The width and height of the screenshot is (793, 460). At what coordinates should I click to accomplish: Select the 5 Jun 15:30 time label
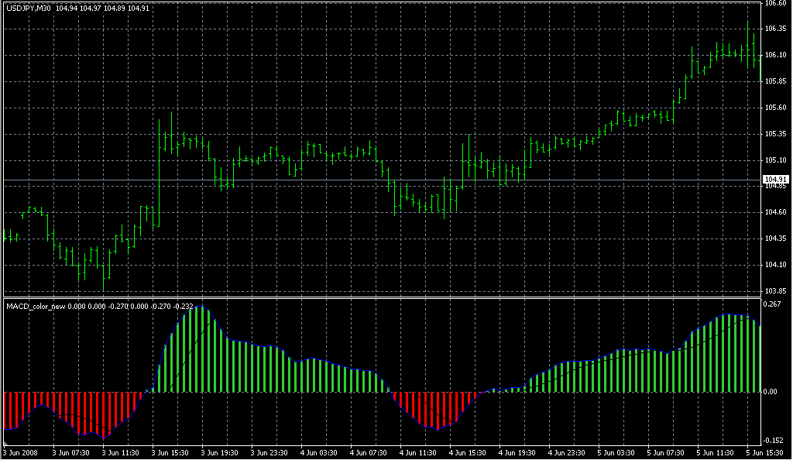764,452
